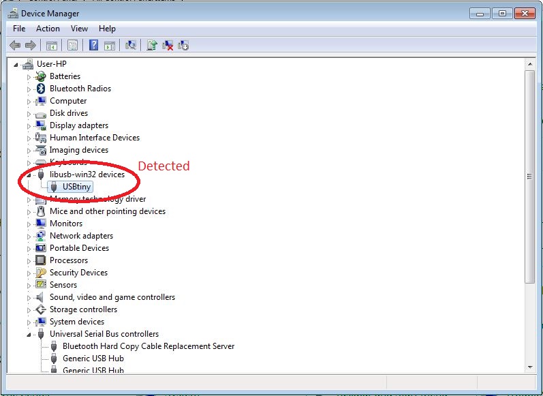Open the File menu
Viewport: 543px width, 396px height.
pyautogui.click(x=19, y=29)
